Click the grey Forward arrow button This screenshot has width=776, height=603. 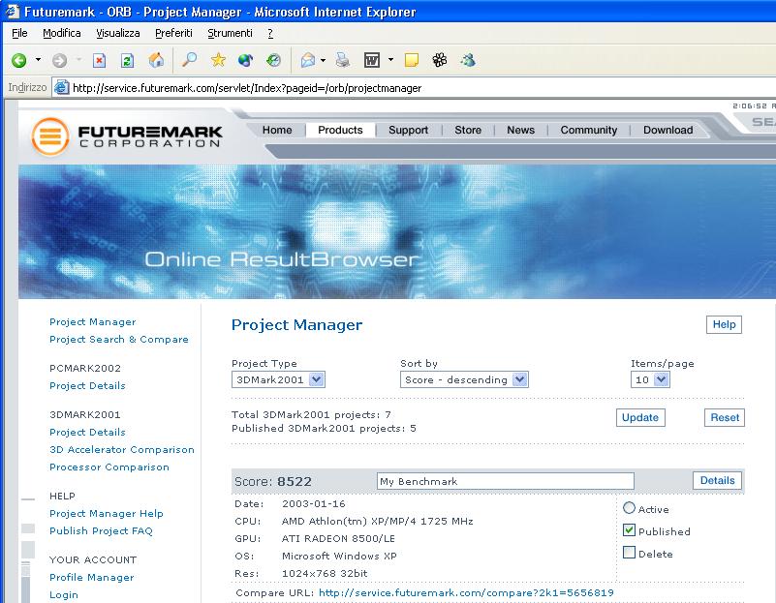(x=59, y=60)
